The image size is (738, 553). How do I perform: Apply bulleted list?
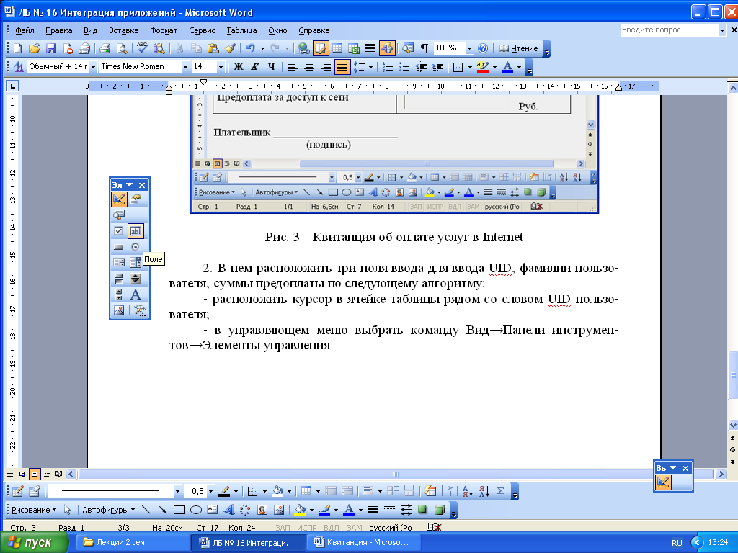tap(404, 67)
